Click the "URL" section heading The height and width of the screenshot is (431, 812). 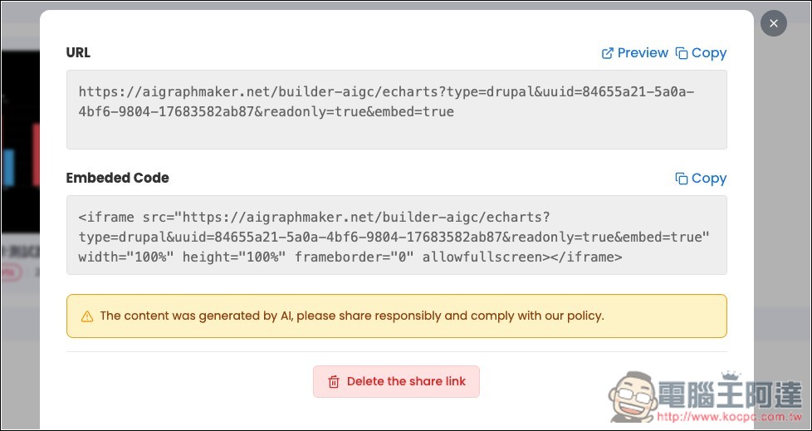pos(78,53)
